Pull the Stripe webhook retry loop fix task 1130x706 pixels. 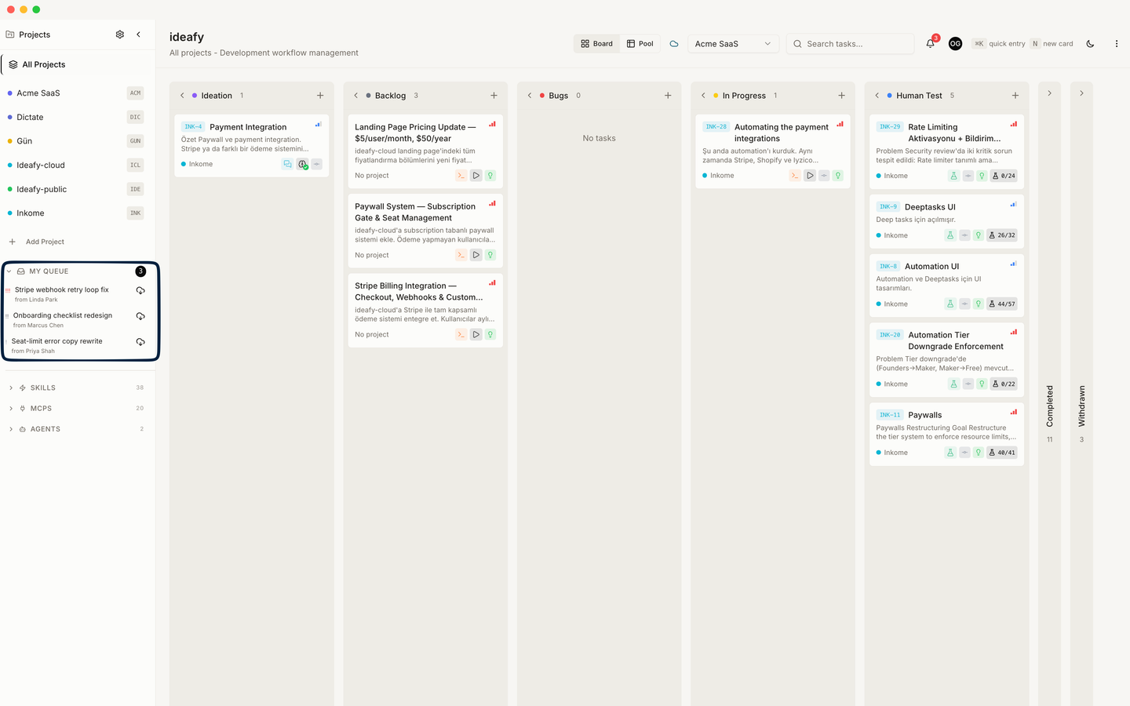pos(140,291)
